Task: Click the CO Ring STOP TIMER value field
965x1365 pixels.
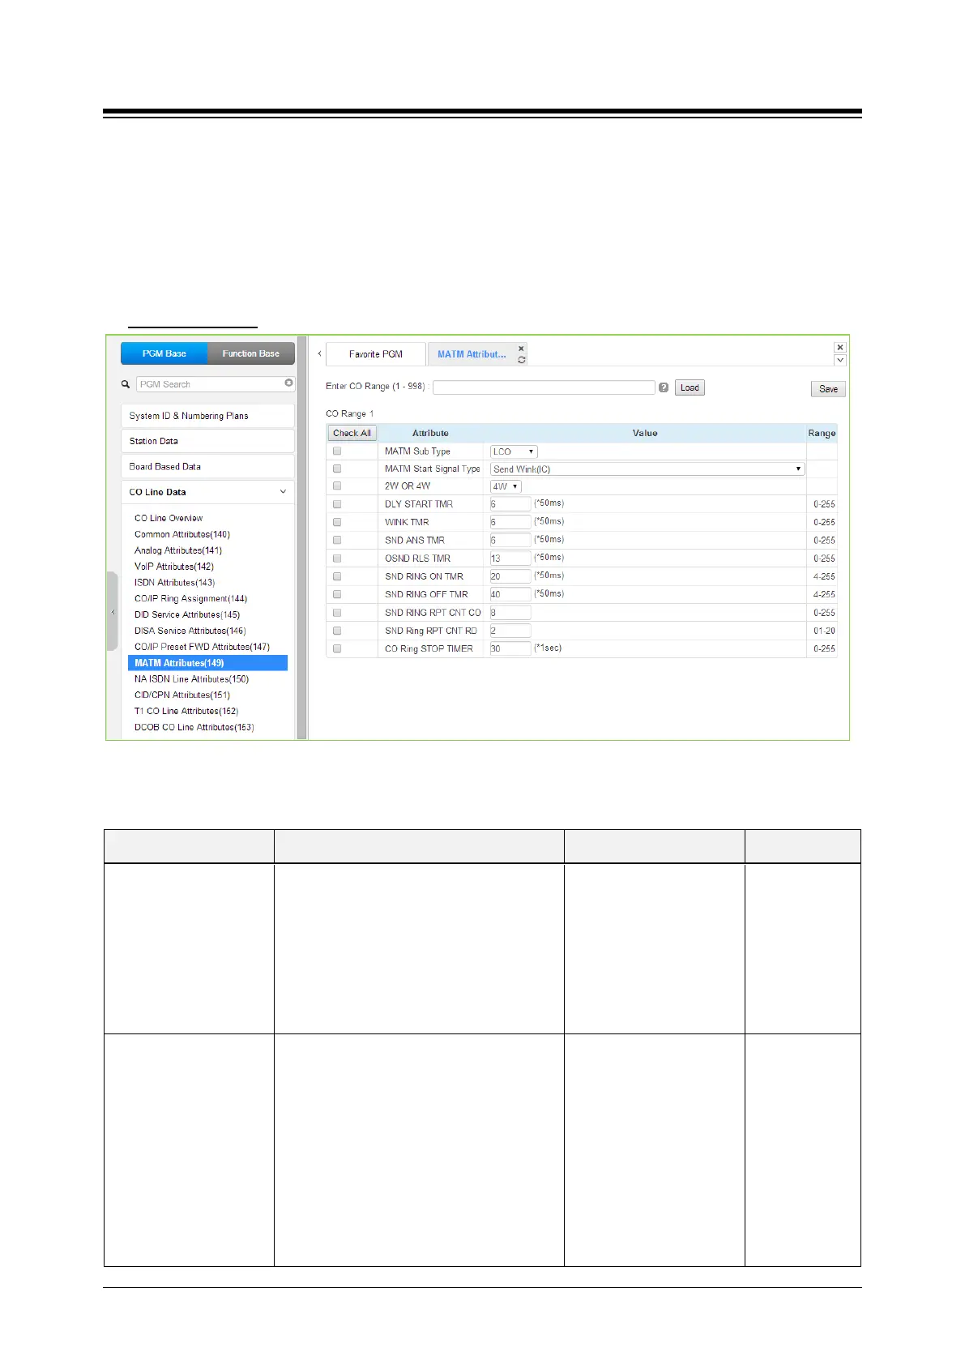Action: point(510,648)
